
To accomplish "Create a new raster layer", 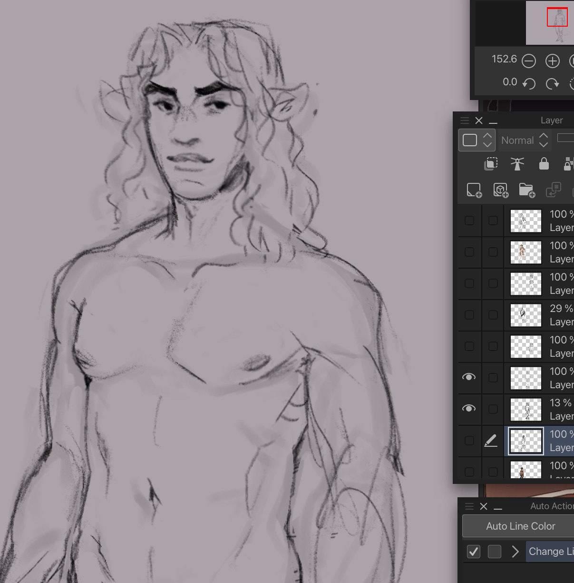I will point(474,190).
